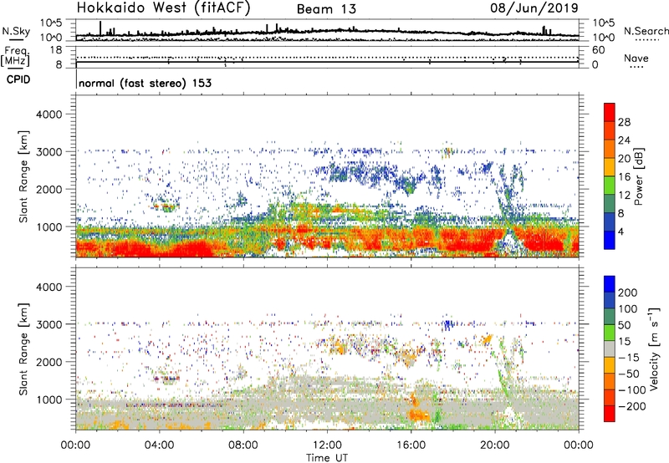669x463 pixels.
Task: Click the small red power echo near 04:20 at 1500 km
Action: point(165,207)
